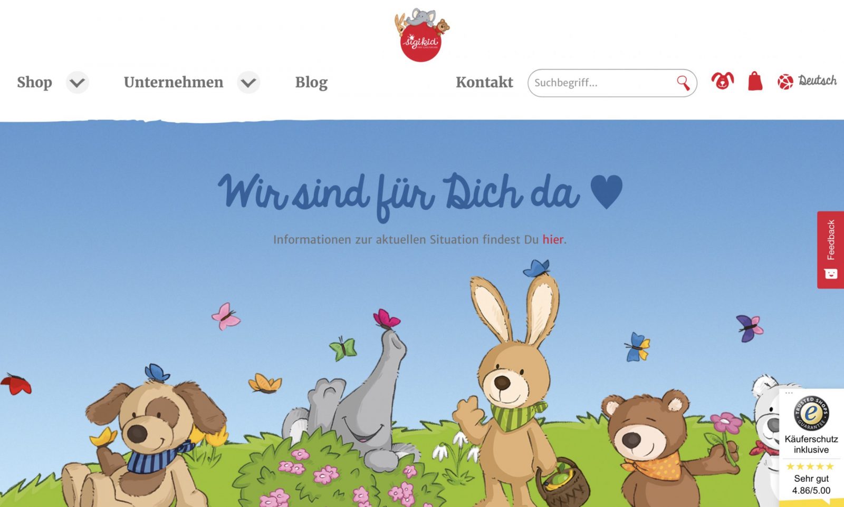The width and height of the screenshot is (844, 507).
Task: Click the red globe language icon
Action: coord(785,82)
